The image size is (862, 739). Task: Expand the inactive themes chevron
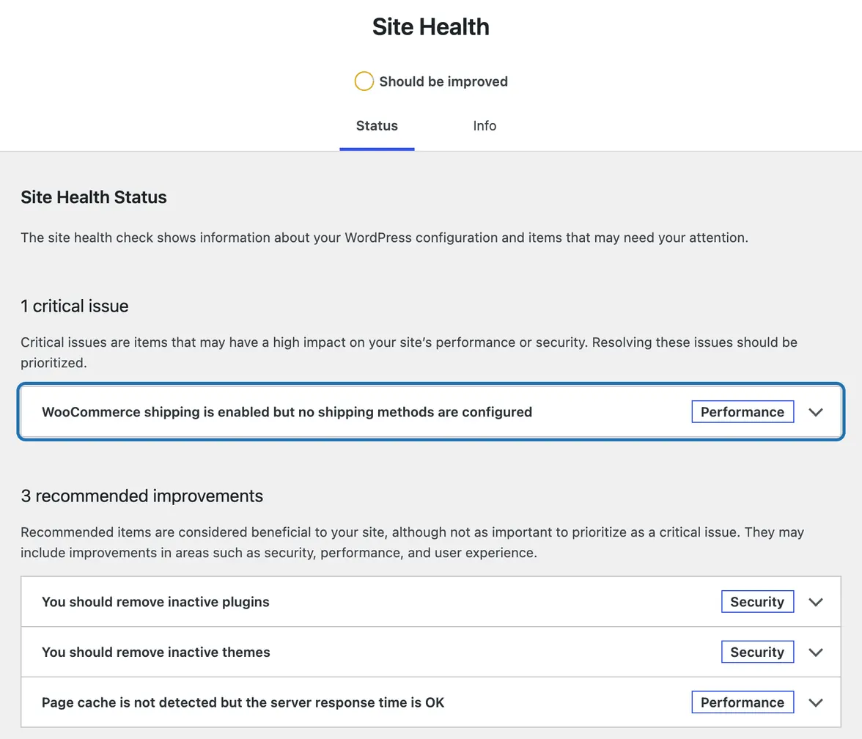coord(816,652)
